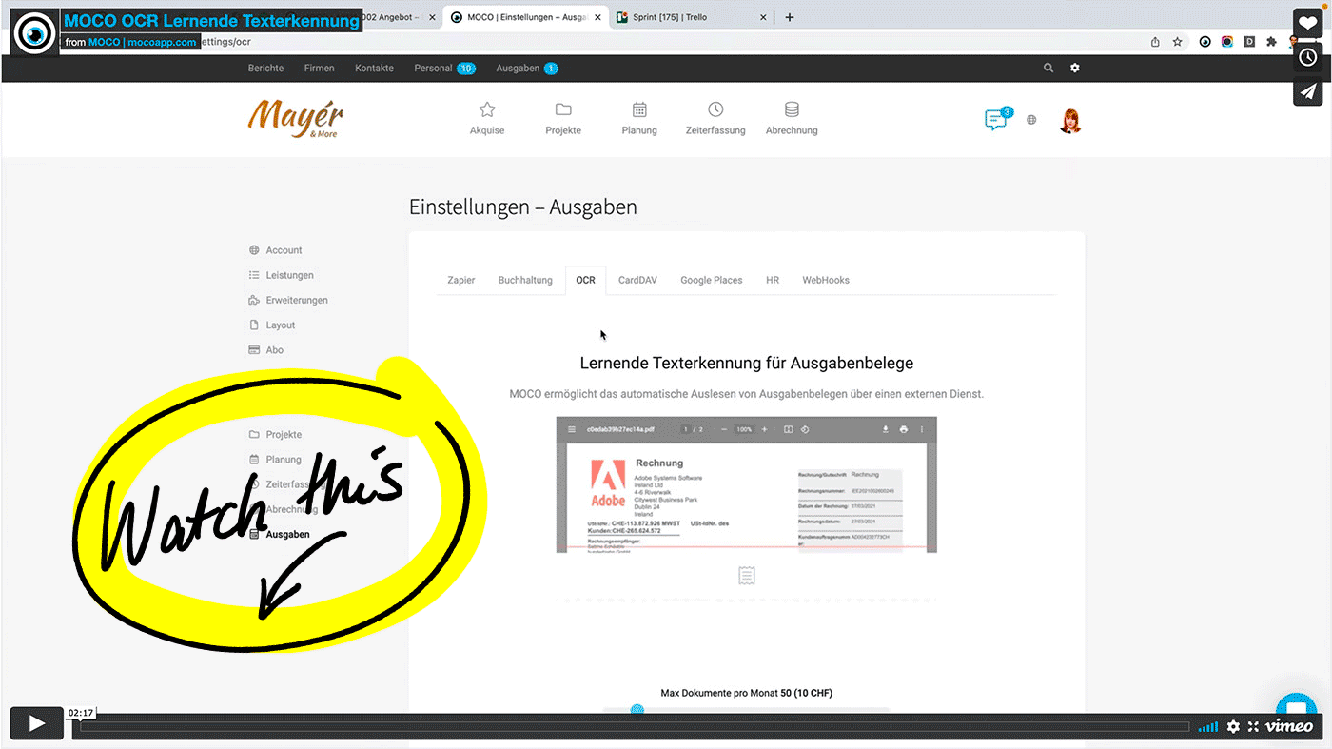This screenshot has height=749, width=1332.
Task: Click the browser share page icon
Action: pyautogui.click(x=1155, y=42)
